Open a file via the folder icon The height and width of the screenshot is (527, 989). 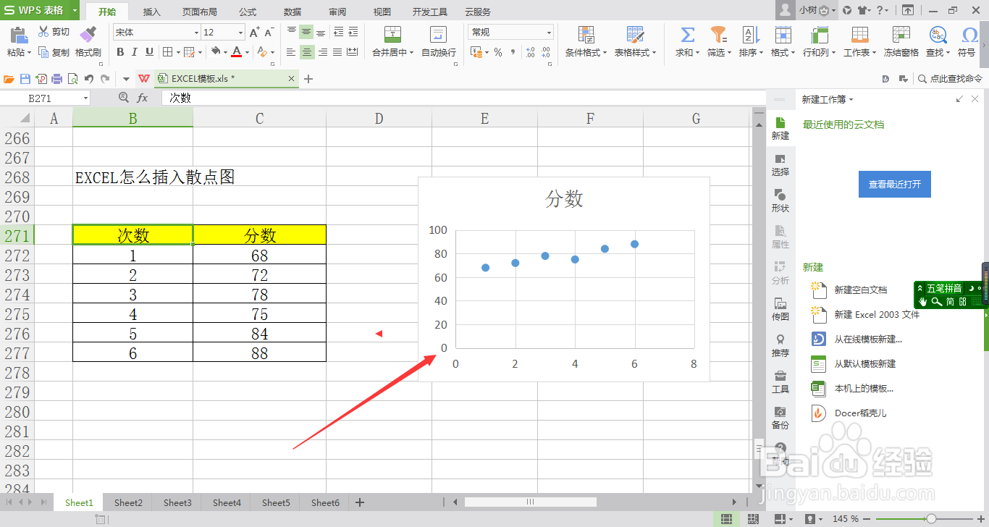point(9,79)
